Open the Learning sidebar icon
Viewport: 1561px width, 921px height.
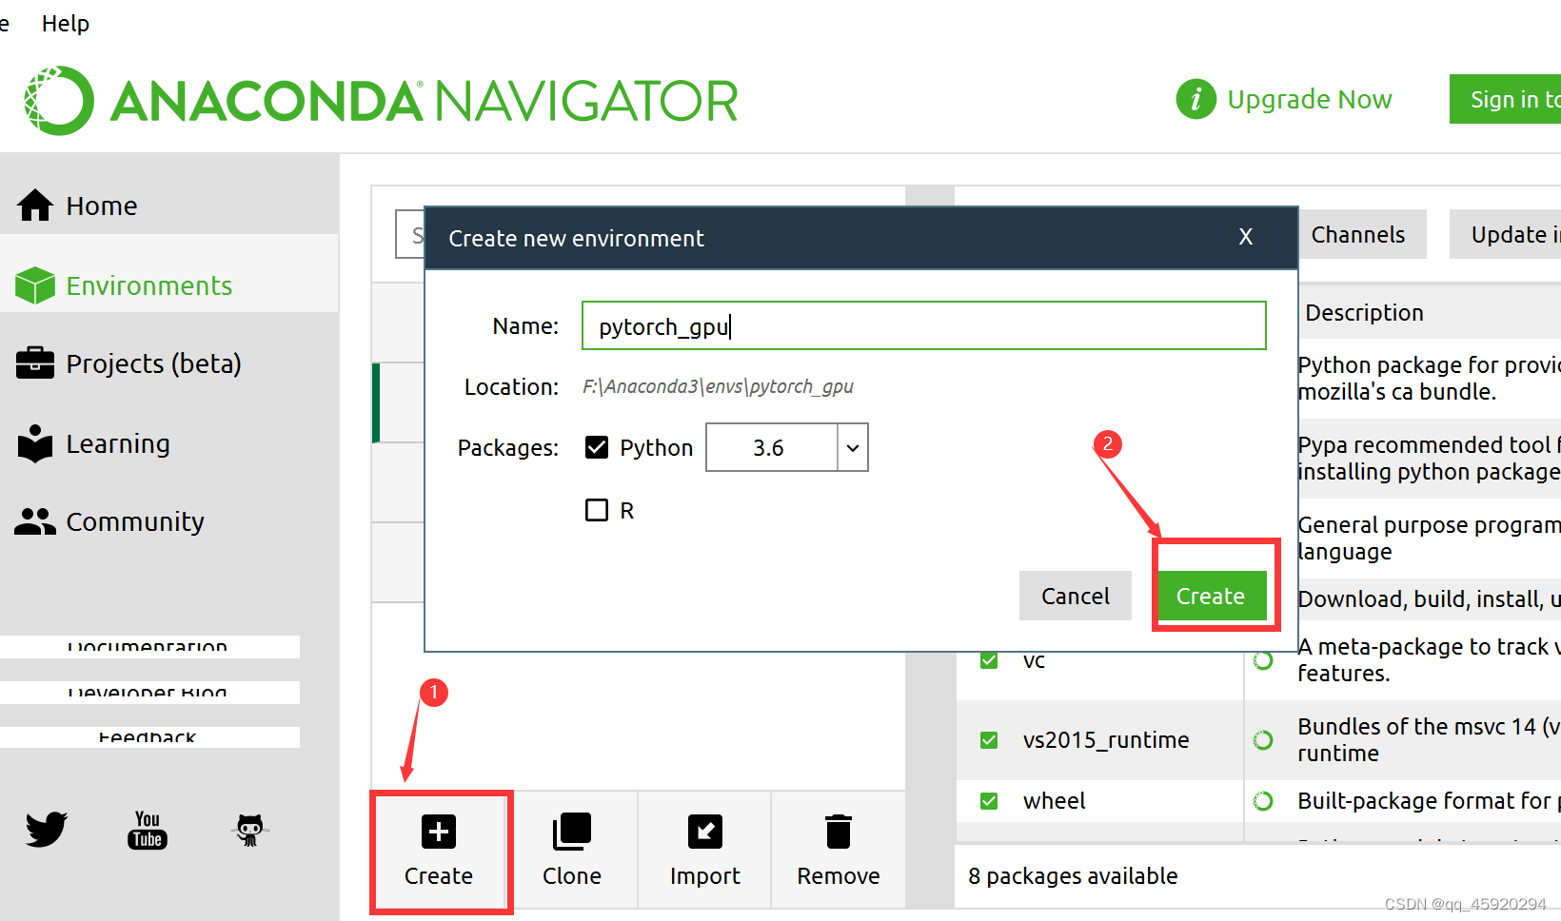click(x=35, y=443)
